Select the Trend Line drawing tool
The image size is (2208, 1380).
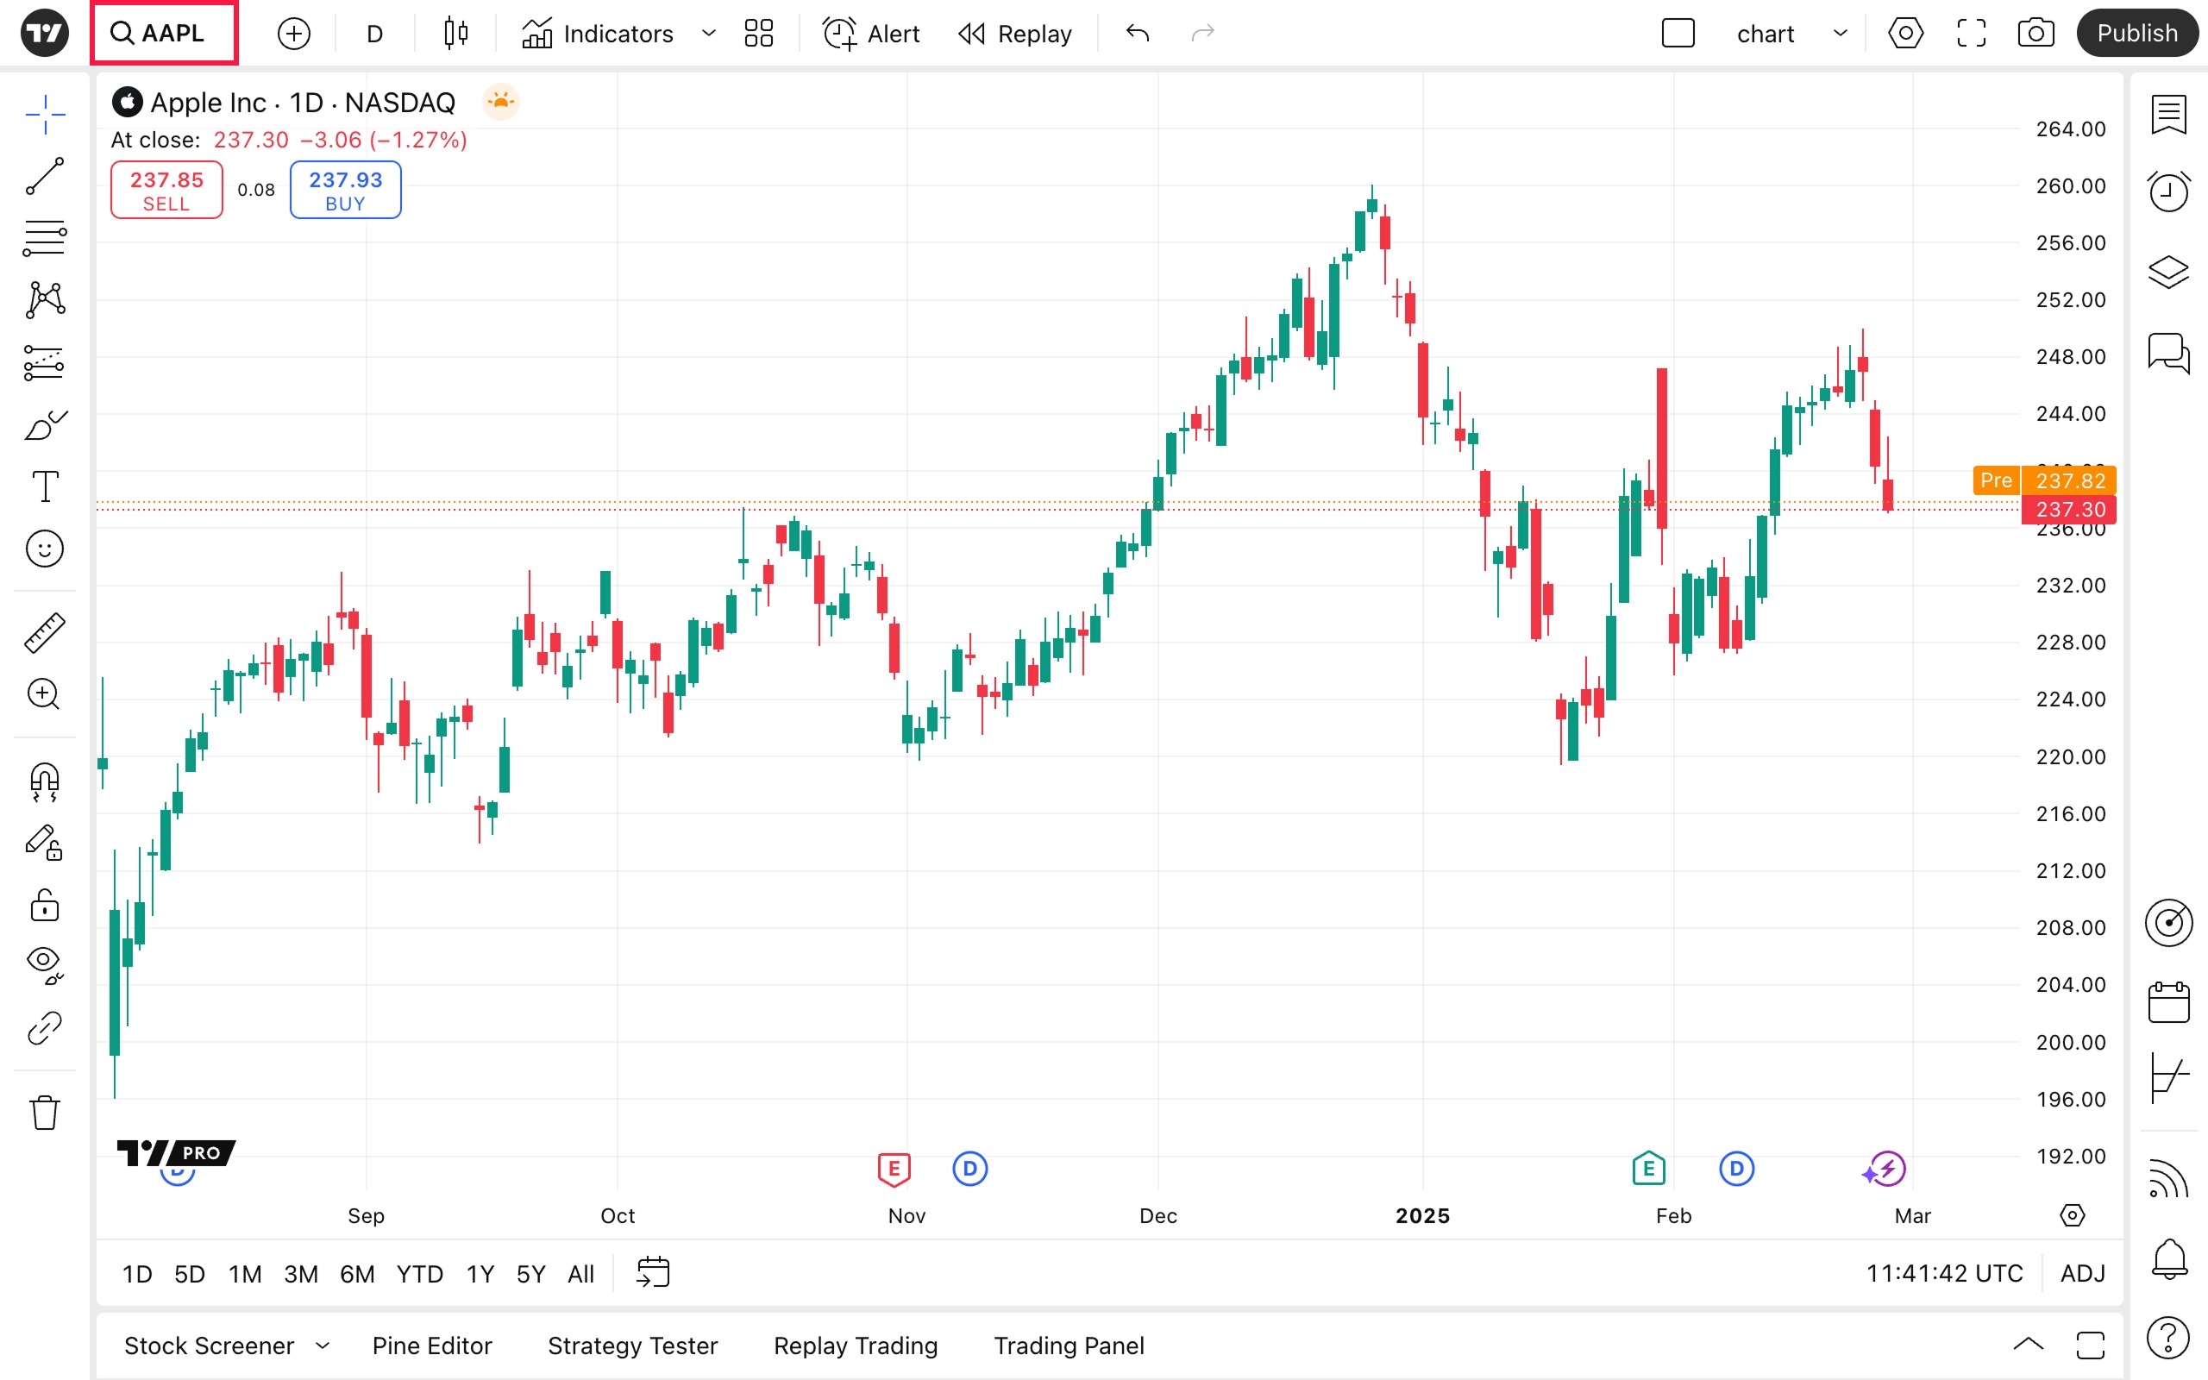(x=44, y=176)
